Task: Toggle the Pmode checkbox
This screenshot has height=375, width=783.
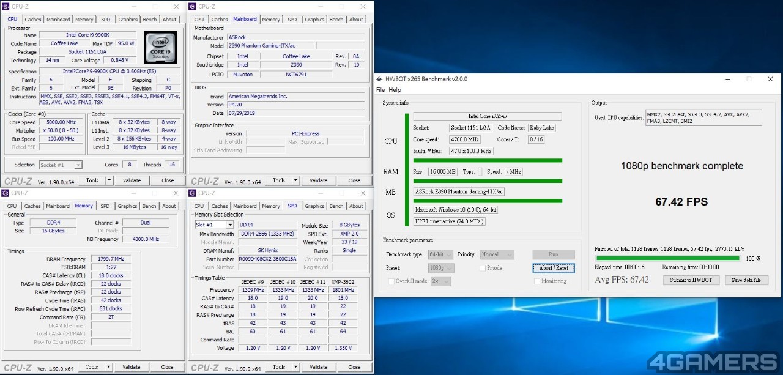Action: [483, 268]
